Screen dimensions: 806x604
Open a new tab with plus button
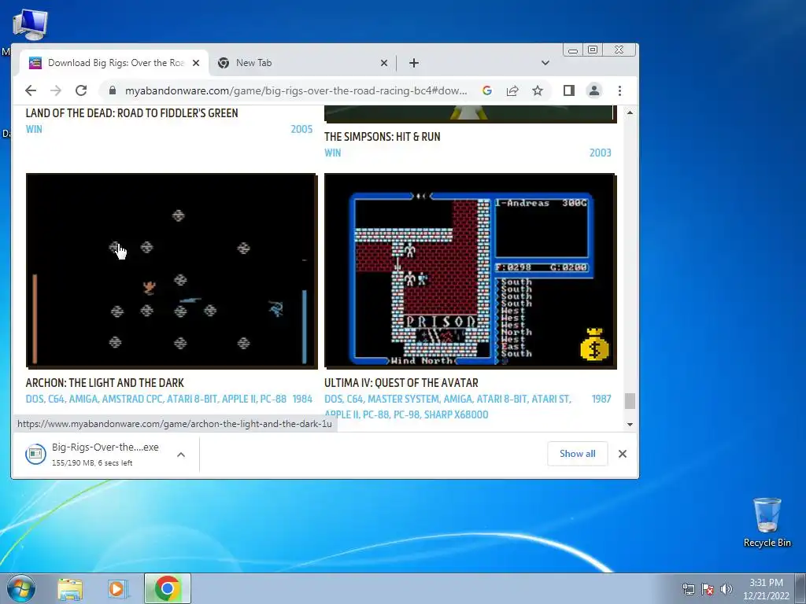414,63
